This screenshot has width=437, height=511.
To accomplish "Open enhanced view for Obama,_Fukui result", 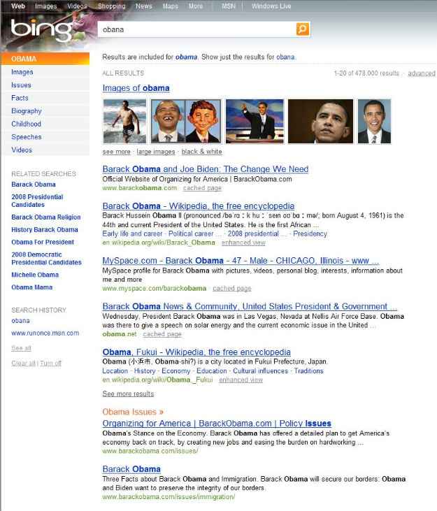I will click(241, 380).
